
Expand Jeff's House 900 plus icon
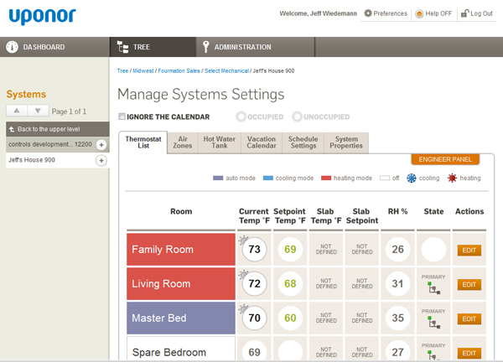pos(101,160)
